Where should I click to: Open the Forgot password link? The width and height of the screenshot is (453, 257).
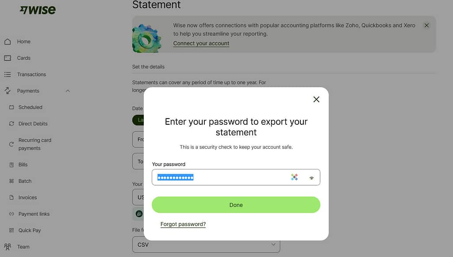tap(183, 224)
